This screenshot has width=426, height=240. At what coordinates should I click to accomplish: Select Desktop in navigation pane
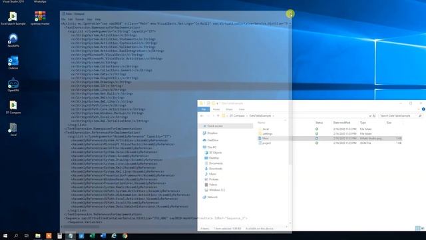tap(214, 158)
